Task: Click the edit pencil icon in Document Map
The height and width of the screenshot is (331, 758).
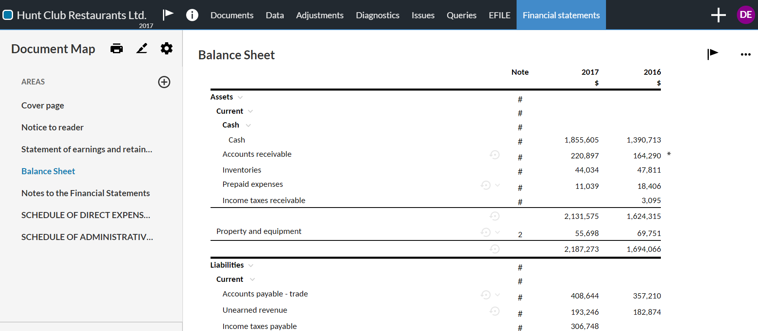Action: [141, 49]
